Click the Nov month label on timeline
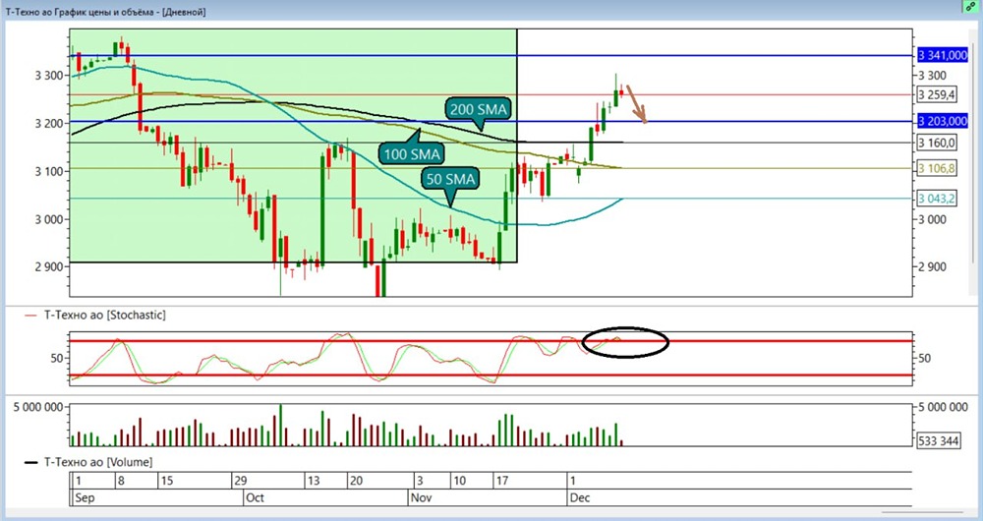 pos(421,497)
